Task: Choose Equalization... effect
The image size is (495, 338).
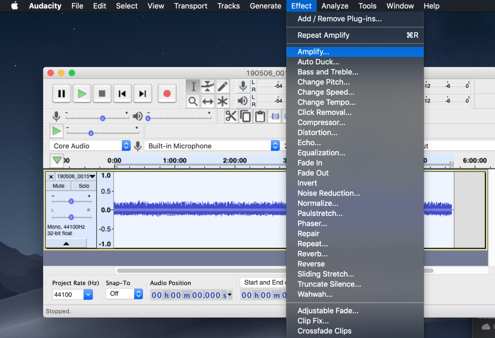Action: click(x=355, y=153)
